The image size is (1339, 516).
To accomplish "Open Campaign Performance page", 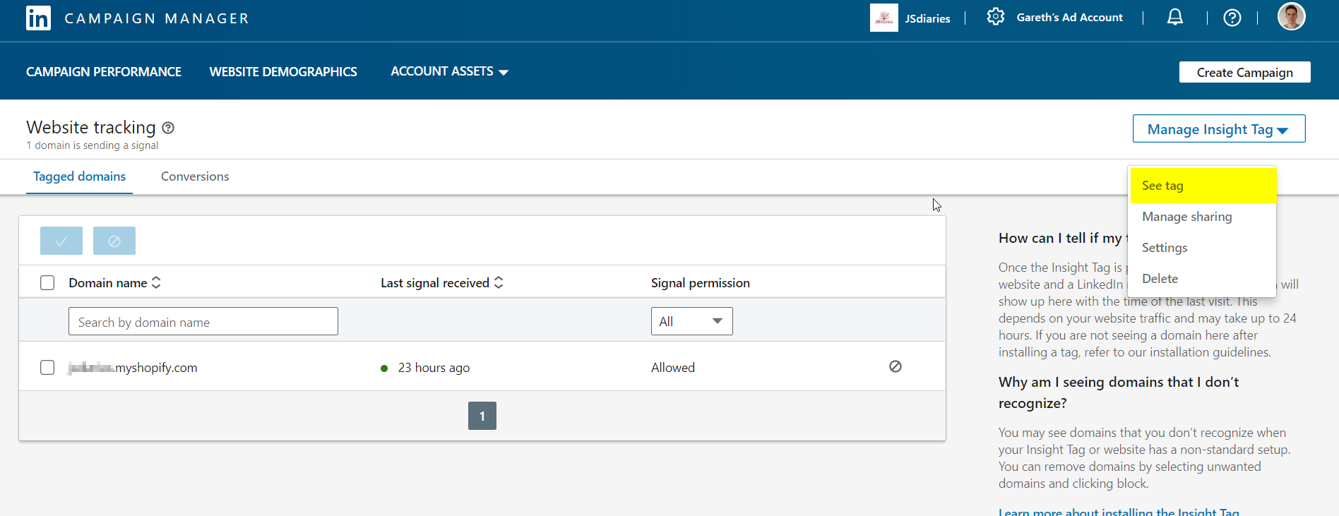I will (x=104, y=72).
